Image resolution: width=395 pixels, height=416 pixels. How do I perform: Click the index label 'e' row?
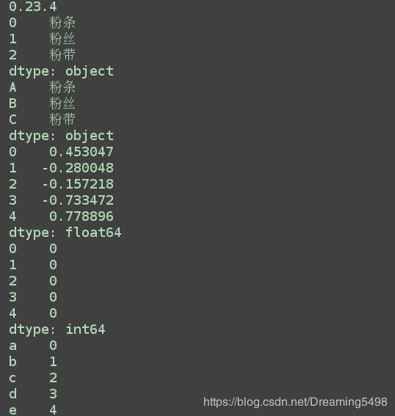coord(33,410)
